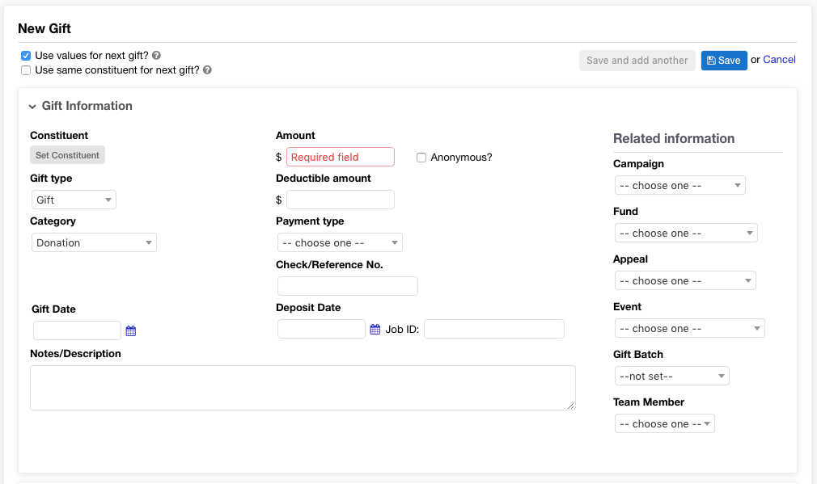
Task: Open the Category dropdown
Action: (x=94, y=242)
